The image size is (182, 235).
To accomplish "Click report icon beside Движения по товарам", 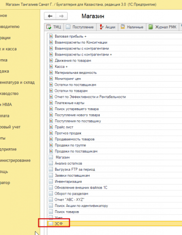I will pos(51,60).
